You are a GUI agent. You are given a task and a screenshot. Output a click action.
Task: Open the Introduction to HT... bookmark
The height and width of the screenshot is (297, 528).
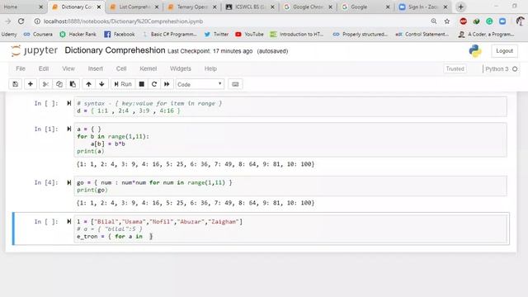pos(297,34)
